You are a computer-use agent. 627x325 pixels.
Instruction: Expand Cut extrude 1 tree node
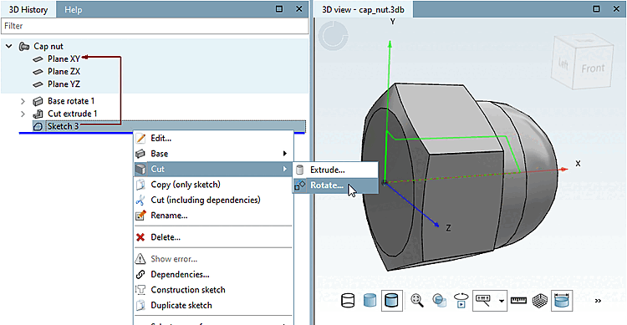[23, 114]
